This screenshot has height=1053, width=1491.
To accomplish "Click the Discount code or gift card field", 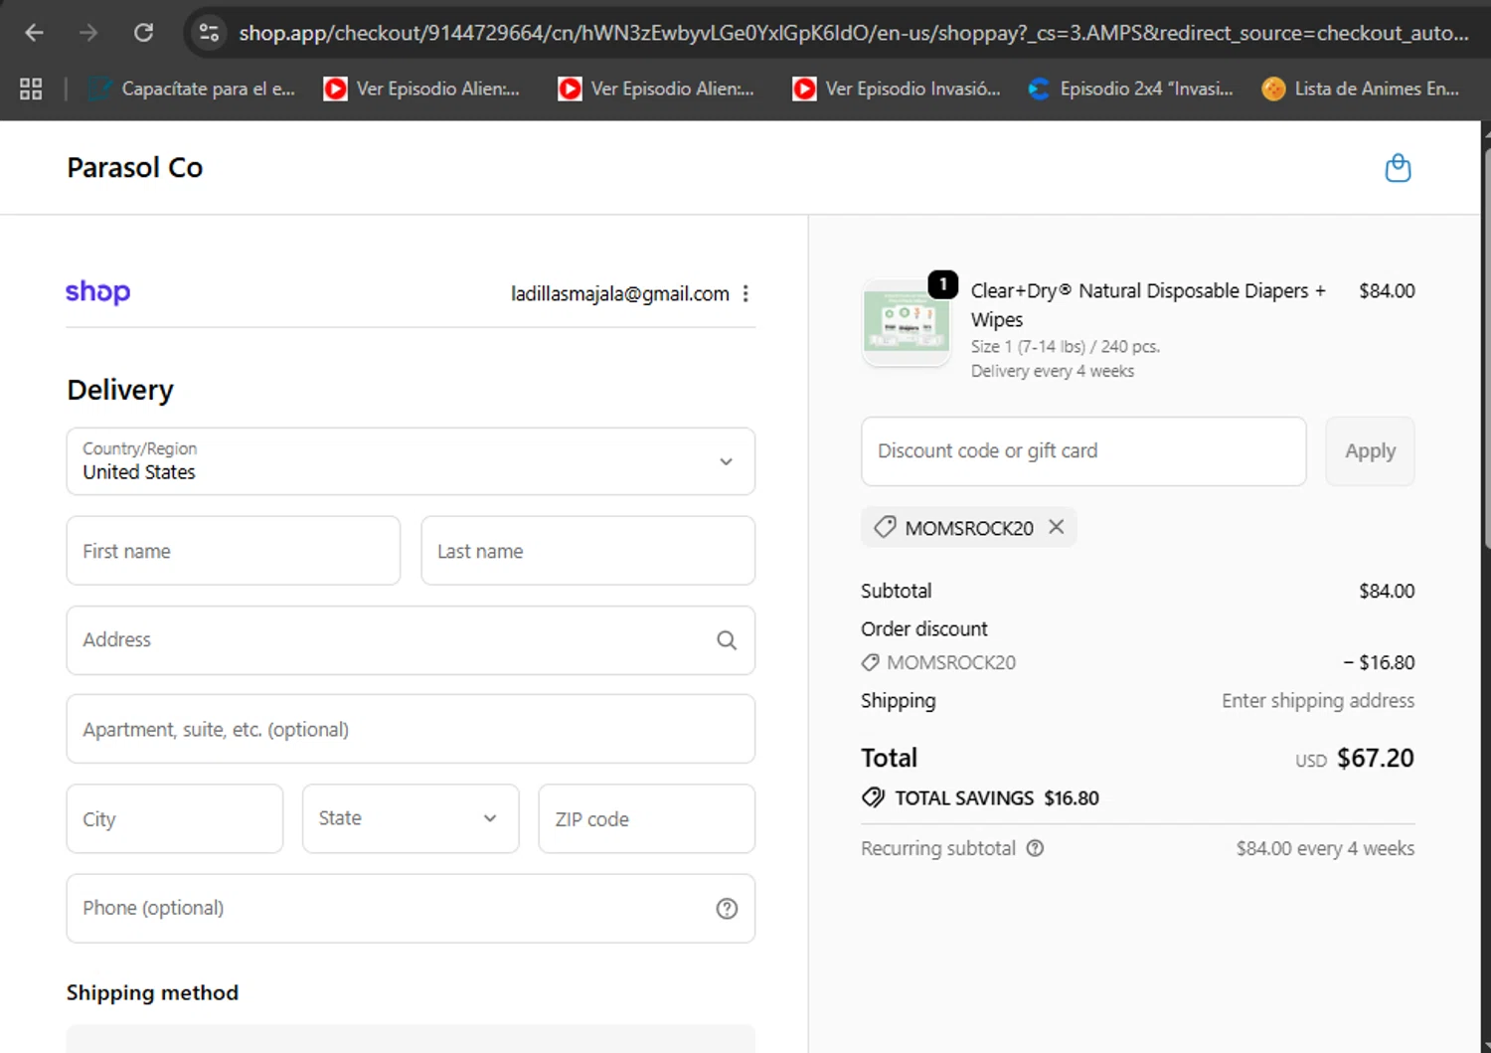I will click(1083, 451).
